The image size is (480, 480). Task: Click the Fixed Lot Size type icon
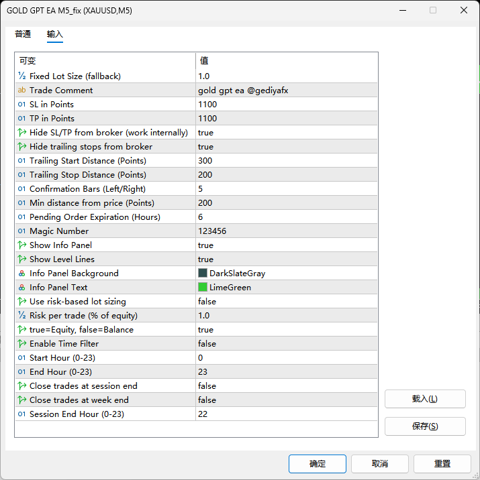pyautogui.click(x=22, y=76)
